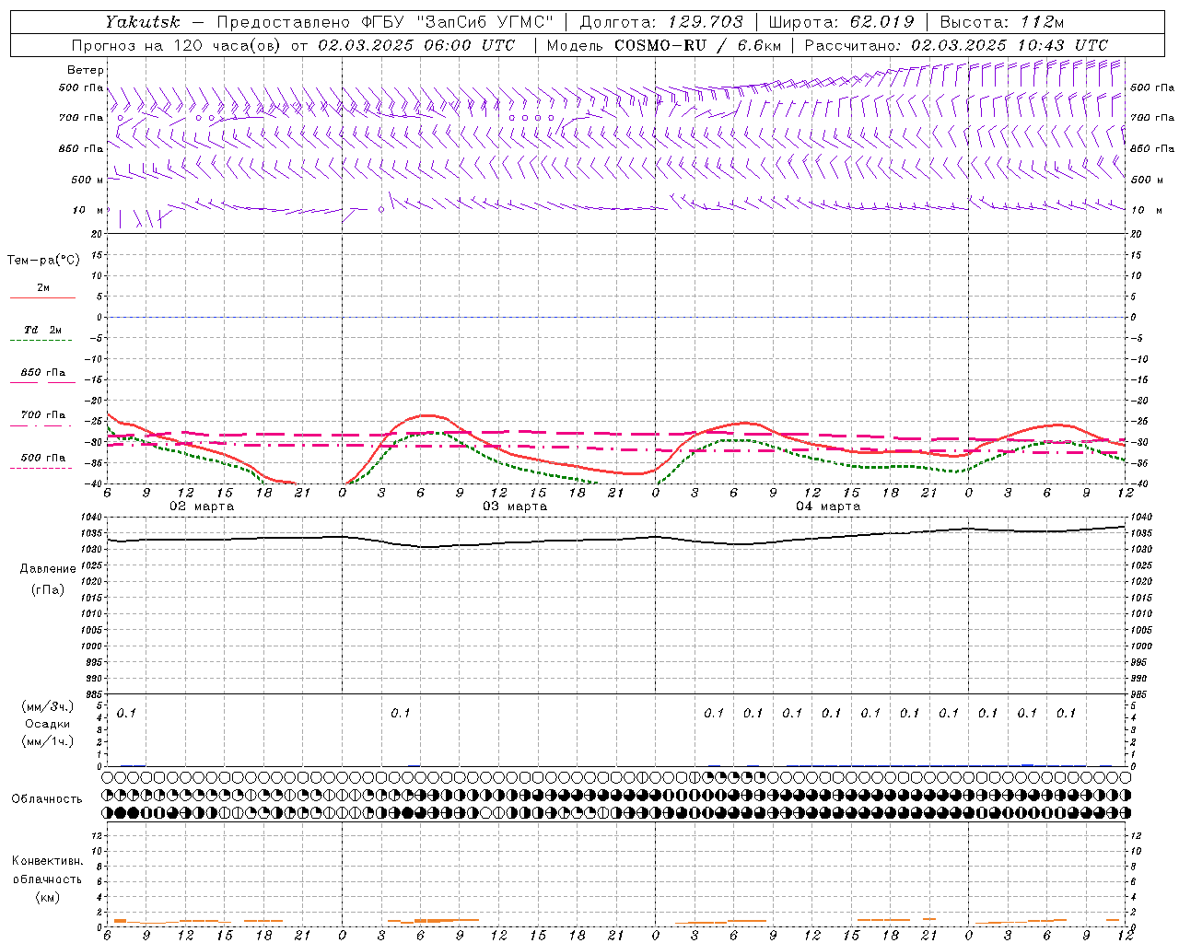This screenshot has height=943, width=1179.
Task: Select the 500 м wind level label at left
Action: point(88,180)
